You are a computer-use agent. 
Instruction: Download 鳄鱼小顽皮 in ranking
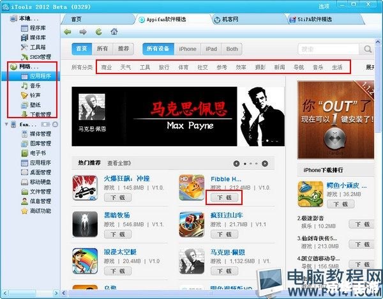click(341, 204)
